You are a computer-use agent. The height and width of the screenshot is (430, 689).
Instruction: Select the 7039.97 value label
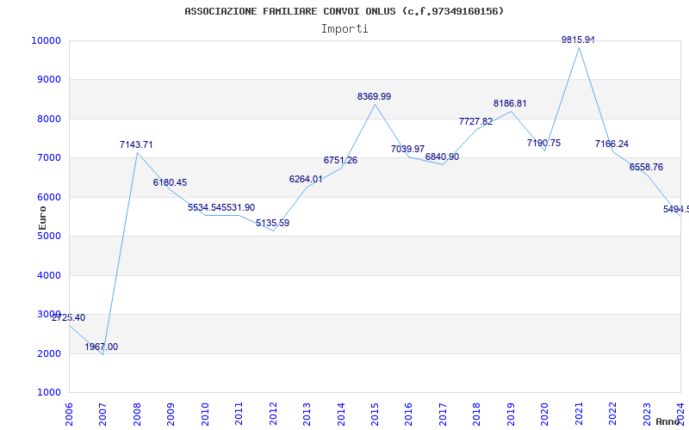pos(407,149)
